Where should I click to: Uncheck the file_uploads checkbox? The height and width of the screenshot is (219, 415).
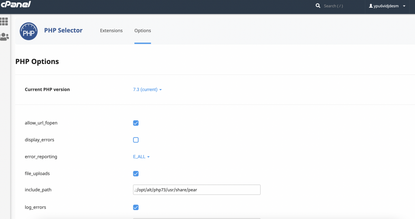coord(136,174)
